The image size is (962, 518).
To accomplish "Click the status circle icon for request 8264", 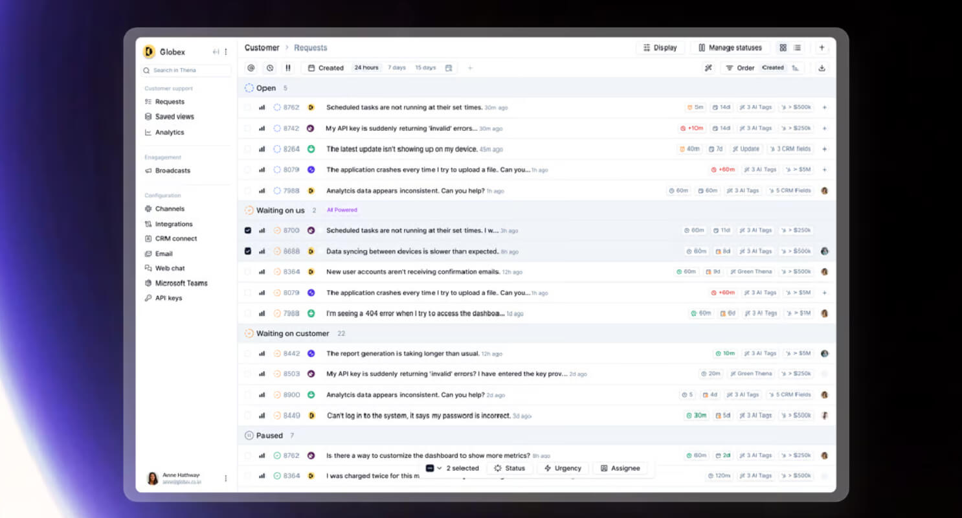I will tap(277, 149).
